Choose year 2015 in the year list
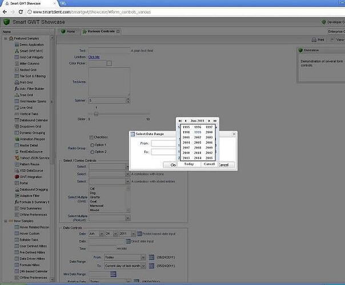 209,158
